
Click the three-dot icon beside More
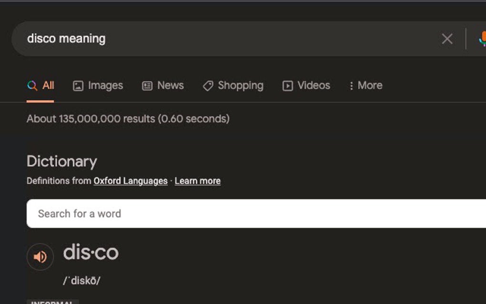click(352, 86)
